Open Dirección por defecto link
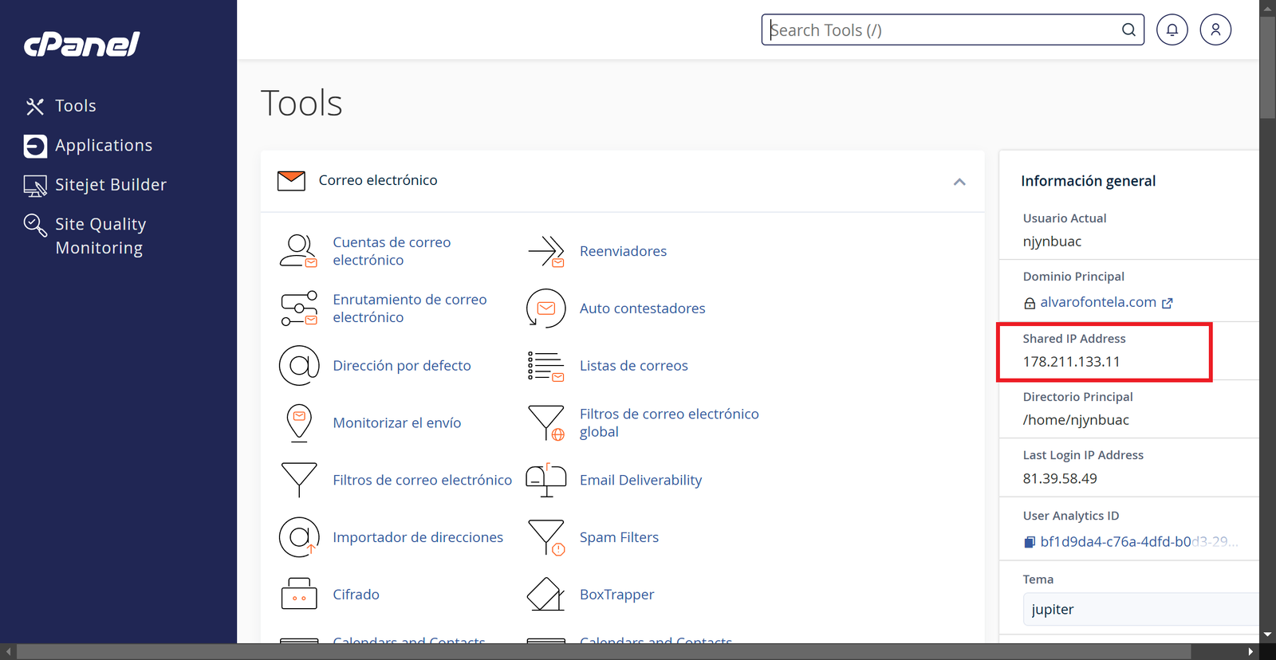 (402, 366)
